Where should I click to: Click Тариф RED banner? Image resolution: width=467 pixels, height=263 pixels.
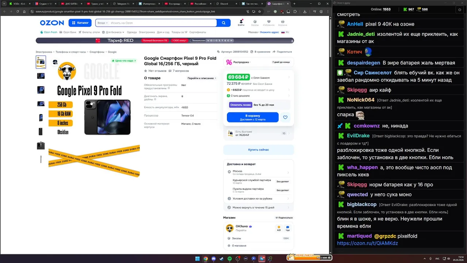(x=165, y=41)
